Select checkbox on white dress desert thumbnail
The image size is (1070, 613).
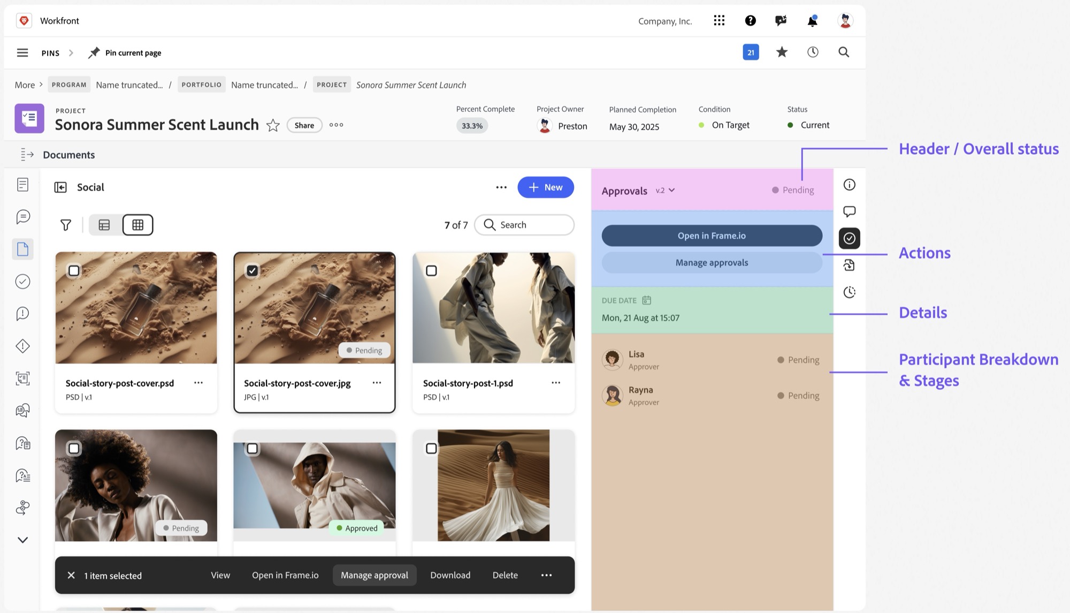point(431,449)
